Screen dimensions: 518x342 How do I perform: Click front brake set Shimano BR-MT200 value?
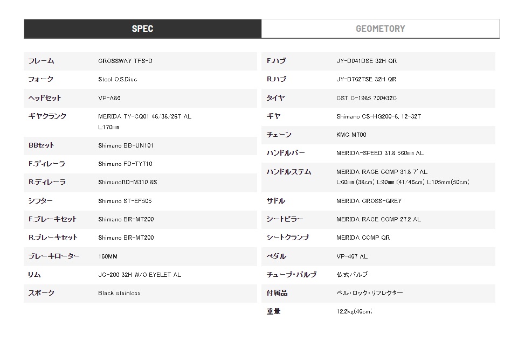[126, 220]
